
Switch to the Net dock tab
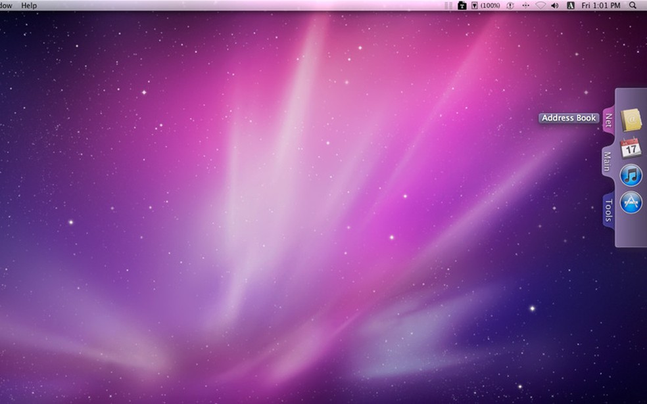(609, 121)
